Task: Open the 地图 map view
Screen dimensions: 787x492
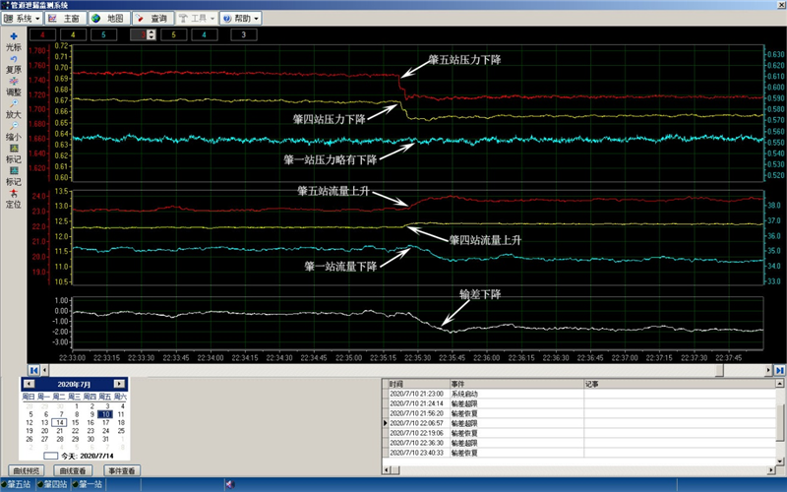Action: [107, 19]
